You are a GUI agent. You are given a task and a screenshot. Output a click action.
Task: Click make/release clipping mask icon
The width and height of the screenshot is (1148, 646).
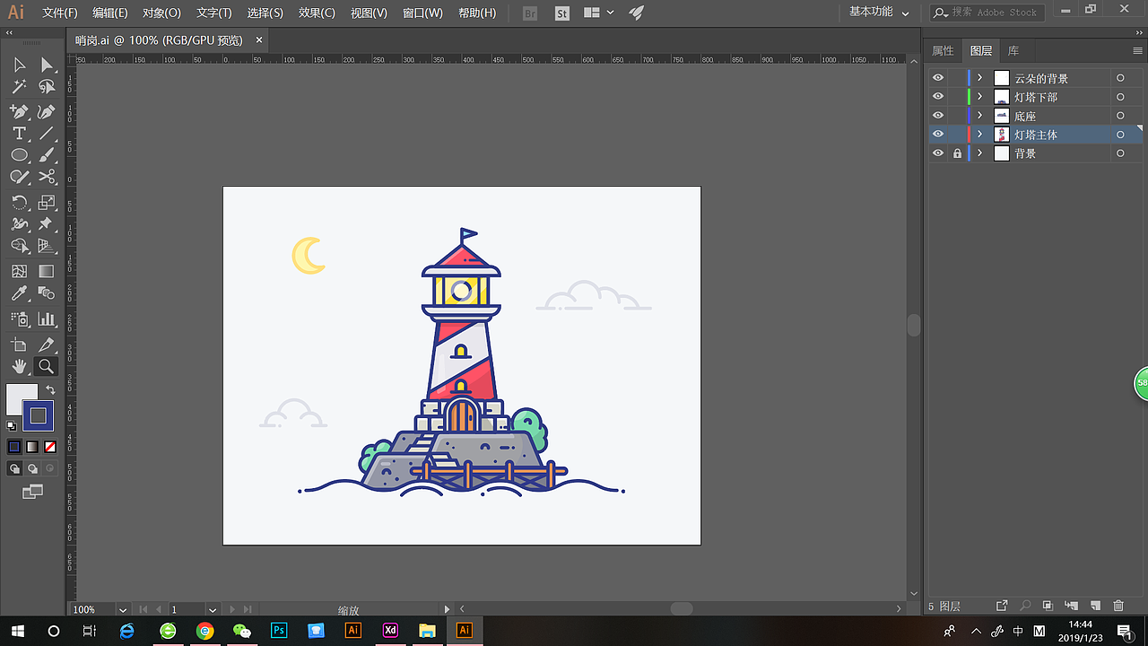tap(1048, 607)
